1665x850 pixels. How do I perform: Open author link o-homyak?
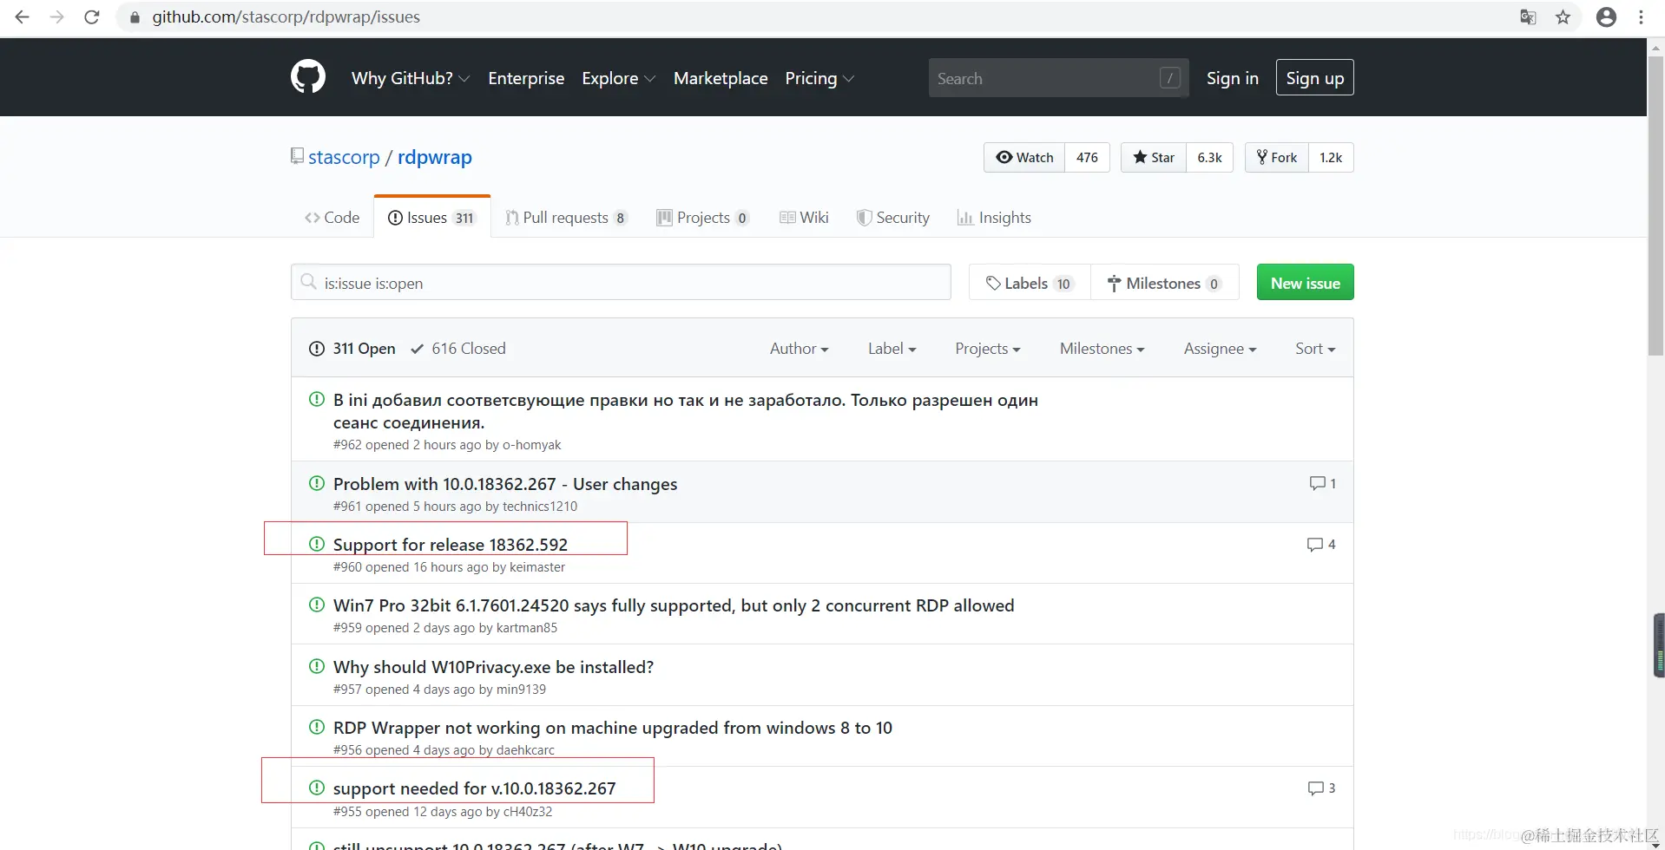[532, 445]
